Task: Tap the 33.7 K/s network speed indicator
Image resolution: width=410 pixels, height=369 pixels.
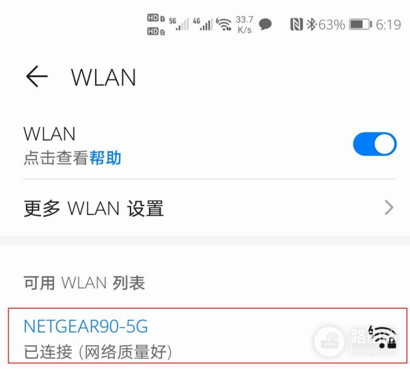Action: point(245,25)
